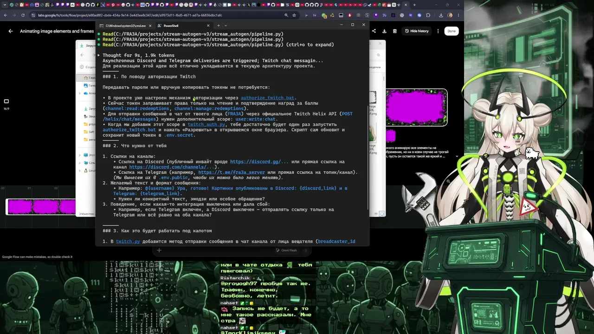Viewport: 594px width, 334px height.
Task: Open the twitch.py link in the terminal
Action: coord(128,242)
